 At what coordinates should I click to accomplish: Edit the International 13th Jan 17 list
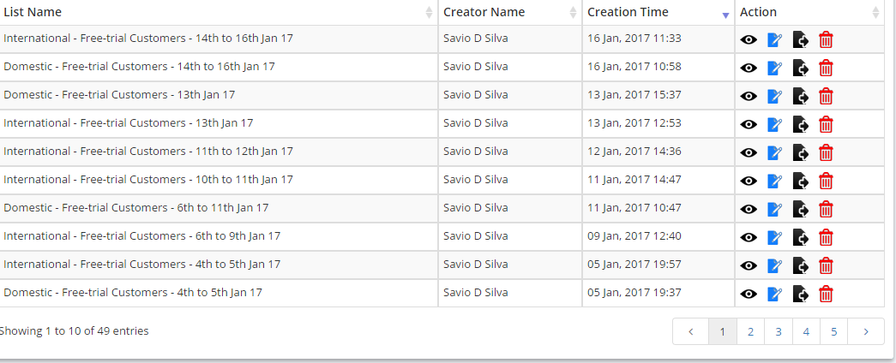pyautogui.click(x=774, y=124)
